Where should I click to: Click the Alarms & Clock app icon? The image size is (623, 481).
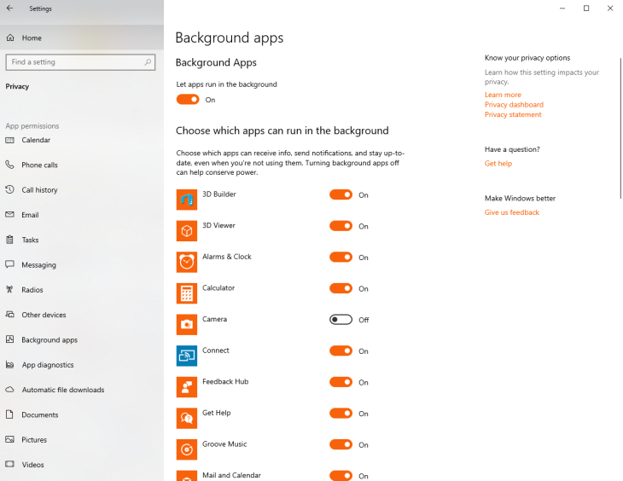(x=187, y=262)
